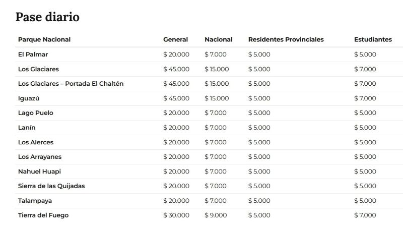Select the Parque Nacional column header
The height and width of the screenshot is (227, 403).
(44, 39)
